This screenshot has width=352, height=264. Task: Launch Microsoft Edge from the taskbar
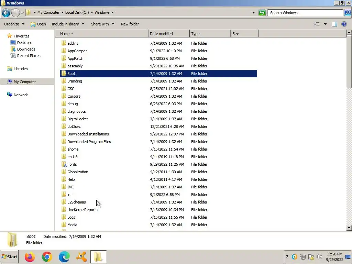(64, 256)
